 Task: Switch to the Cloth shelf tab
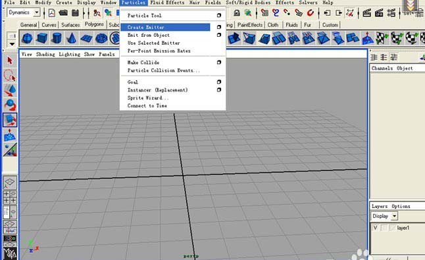click(x=273, y=25)
